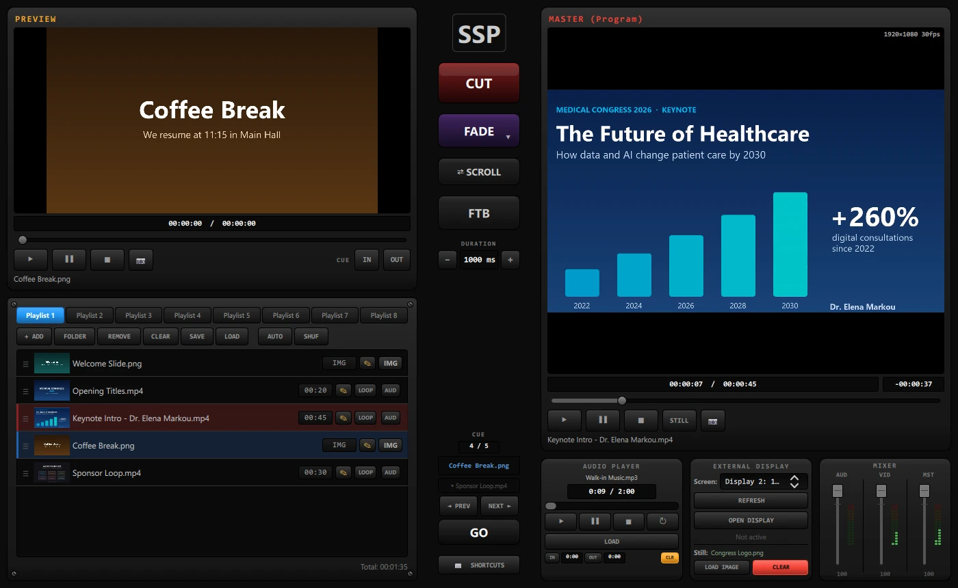The height and width of the screenshot is (588, 958).
Task: Click the Master timeline seek slider
Action: 745,401
